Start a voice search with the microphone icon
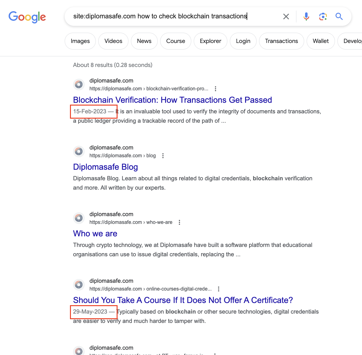This screenshot has width=362, height=355. point(306,16)
